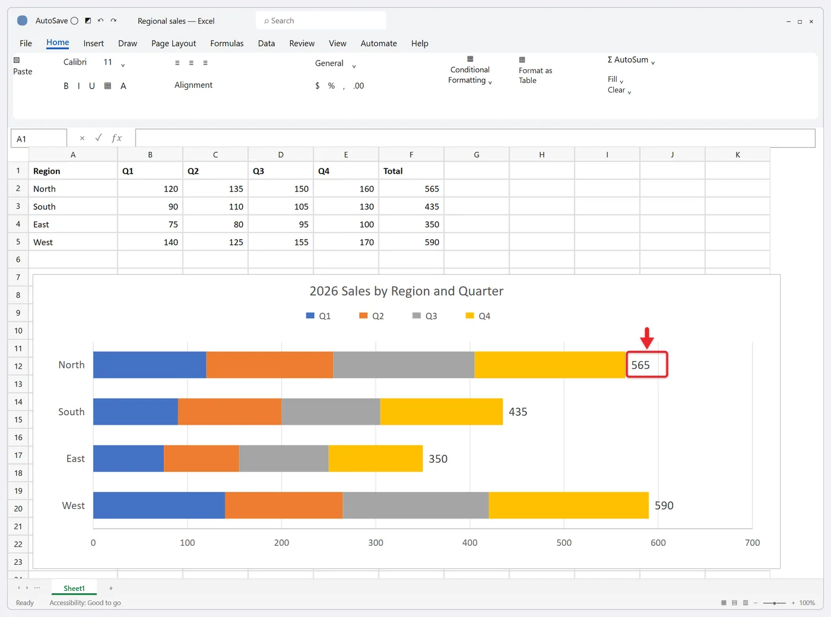The image size is (831, 617).
Task: Click the font color A icon
Action: coord(123,86)
